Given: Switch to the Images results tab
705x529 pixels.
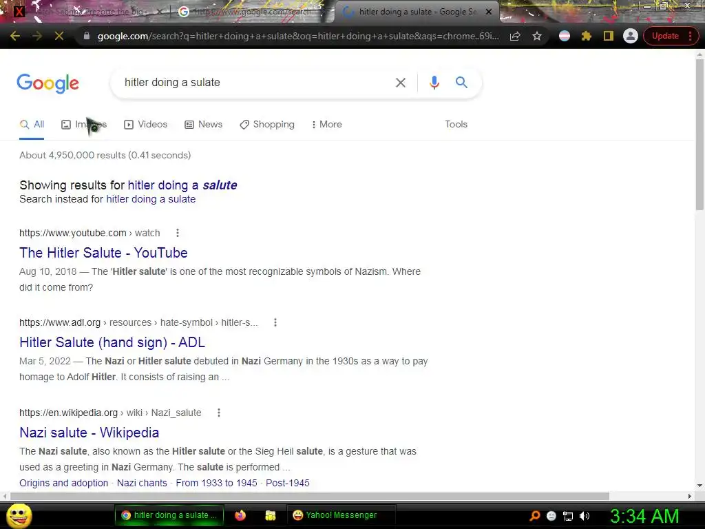Looking at the screenshot, I should click(x=83, y=125).
